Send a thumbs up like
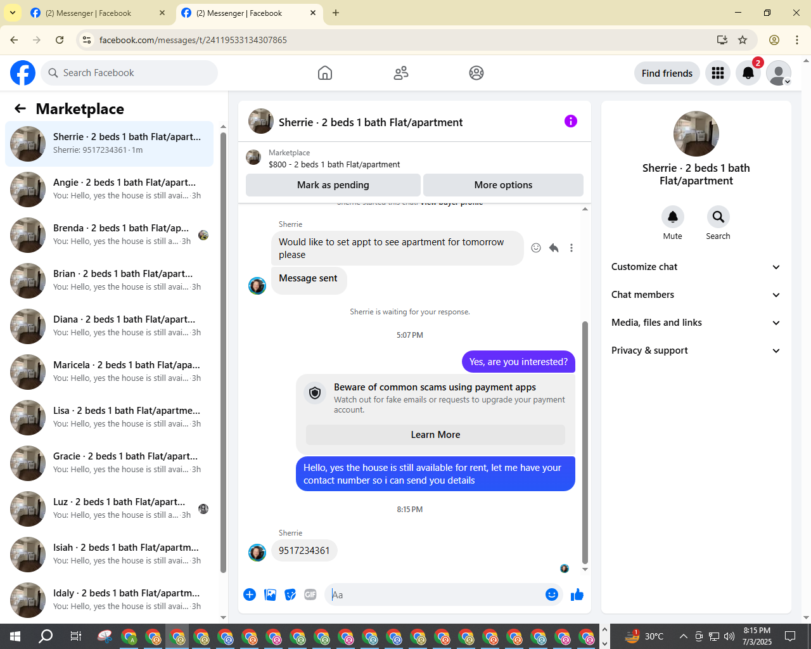 click(577, 594)
